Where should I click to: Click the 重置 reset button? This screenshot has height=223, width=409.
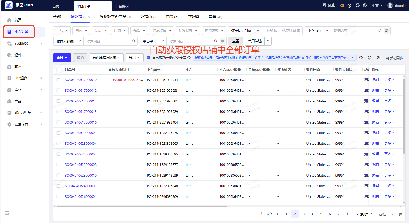coord(236,41)
